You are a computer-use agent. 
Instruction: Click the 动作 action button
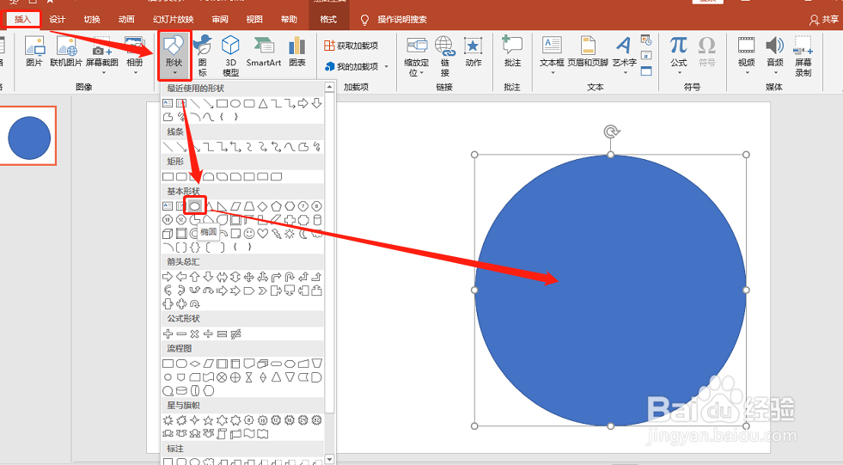[473, 52]
